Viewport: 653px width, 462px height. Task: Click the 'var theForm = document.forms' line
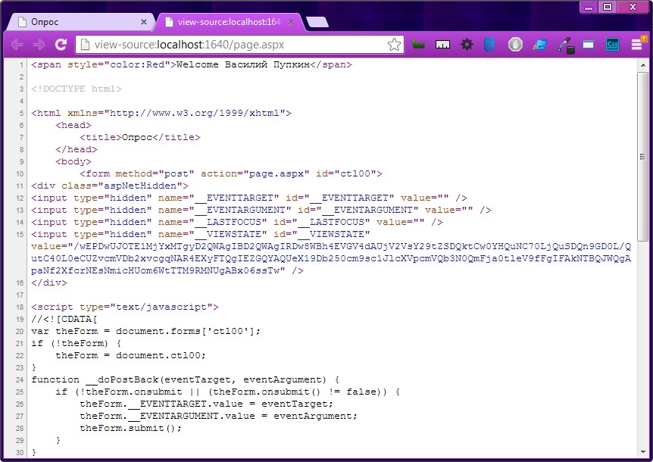[145, 331]
